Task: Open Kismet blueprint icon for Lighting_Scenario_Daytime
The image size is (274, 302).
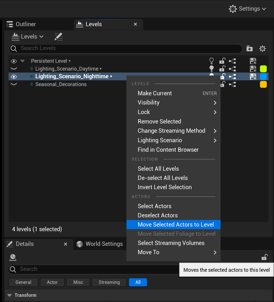Action: coord(232,69)
